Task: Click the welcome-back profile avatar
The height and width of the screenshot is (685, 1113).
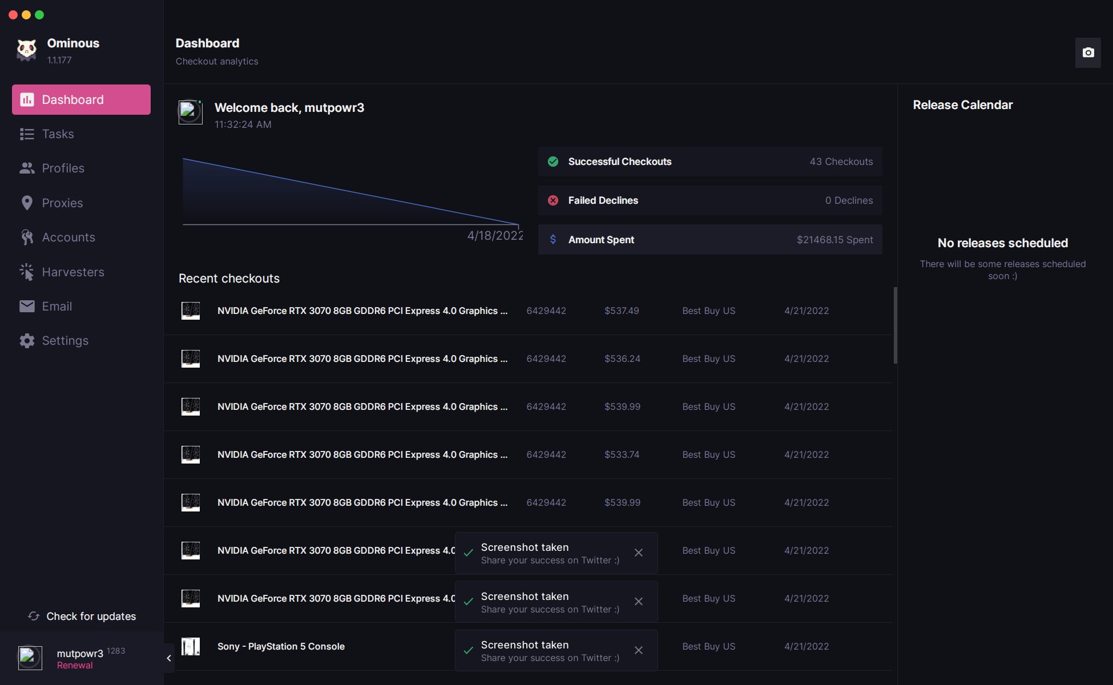Action: coord(190,112)
